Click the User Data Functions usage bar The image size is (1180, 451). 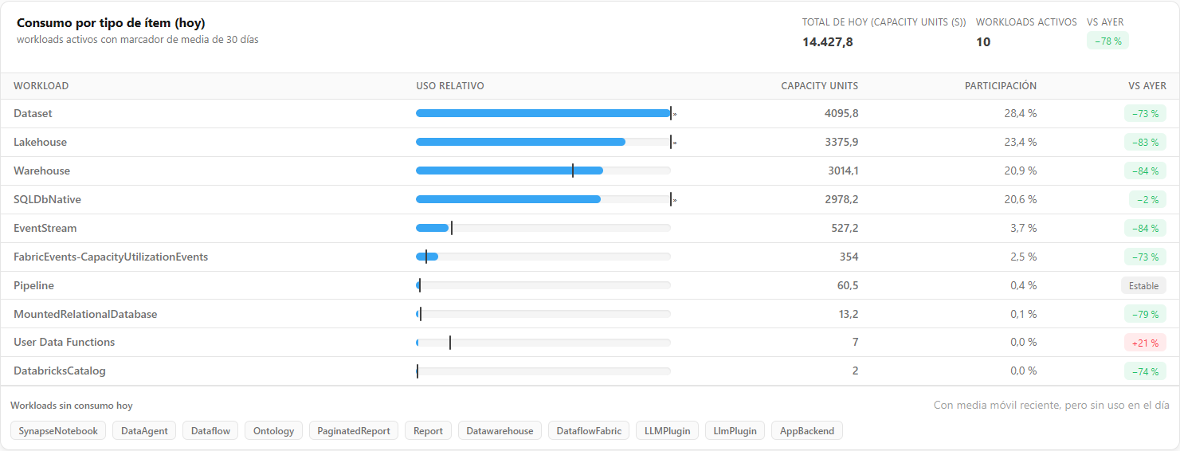tap(543, 343)
